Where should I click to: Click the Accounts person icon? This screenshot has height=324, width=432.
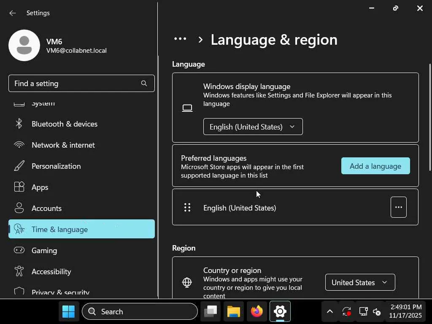[x=19, y=208]
